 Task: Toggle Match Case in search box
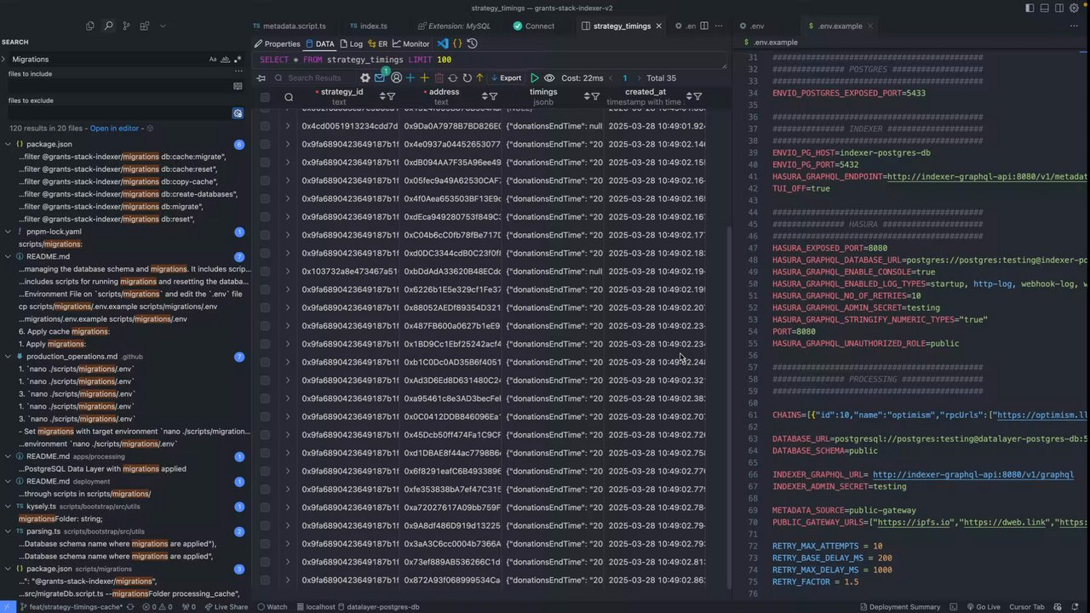[213, 60]
